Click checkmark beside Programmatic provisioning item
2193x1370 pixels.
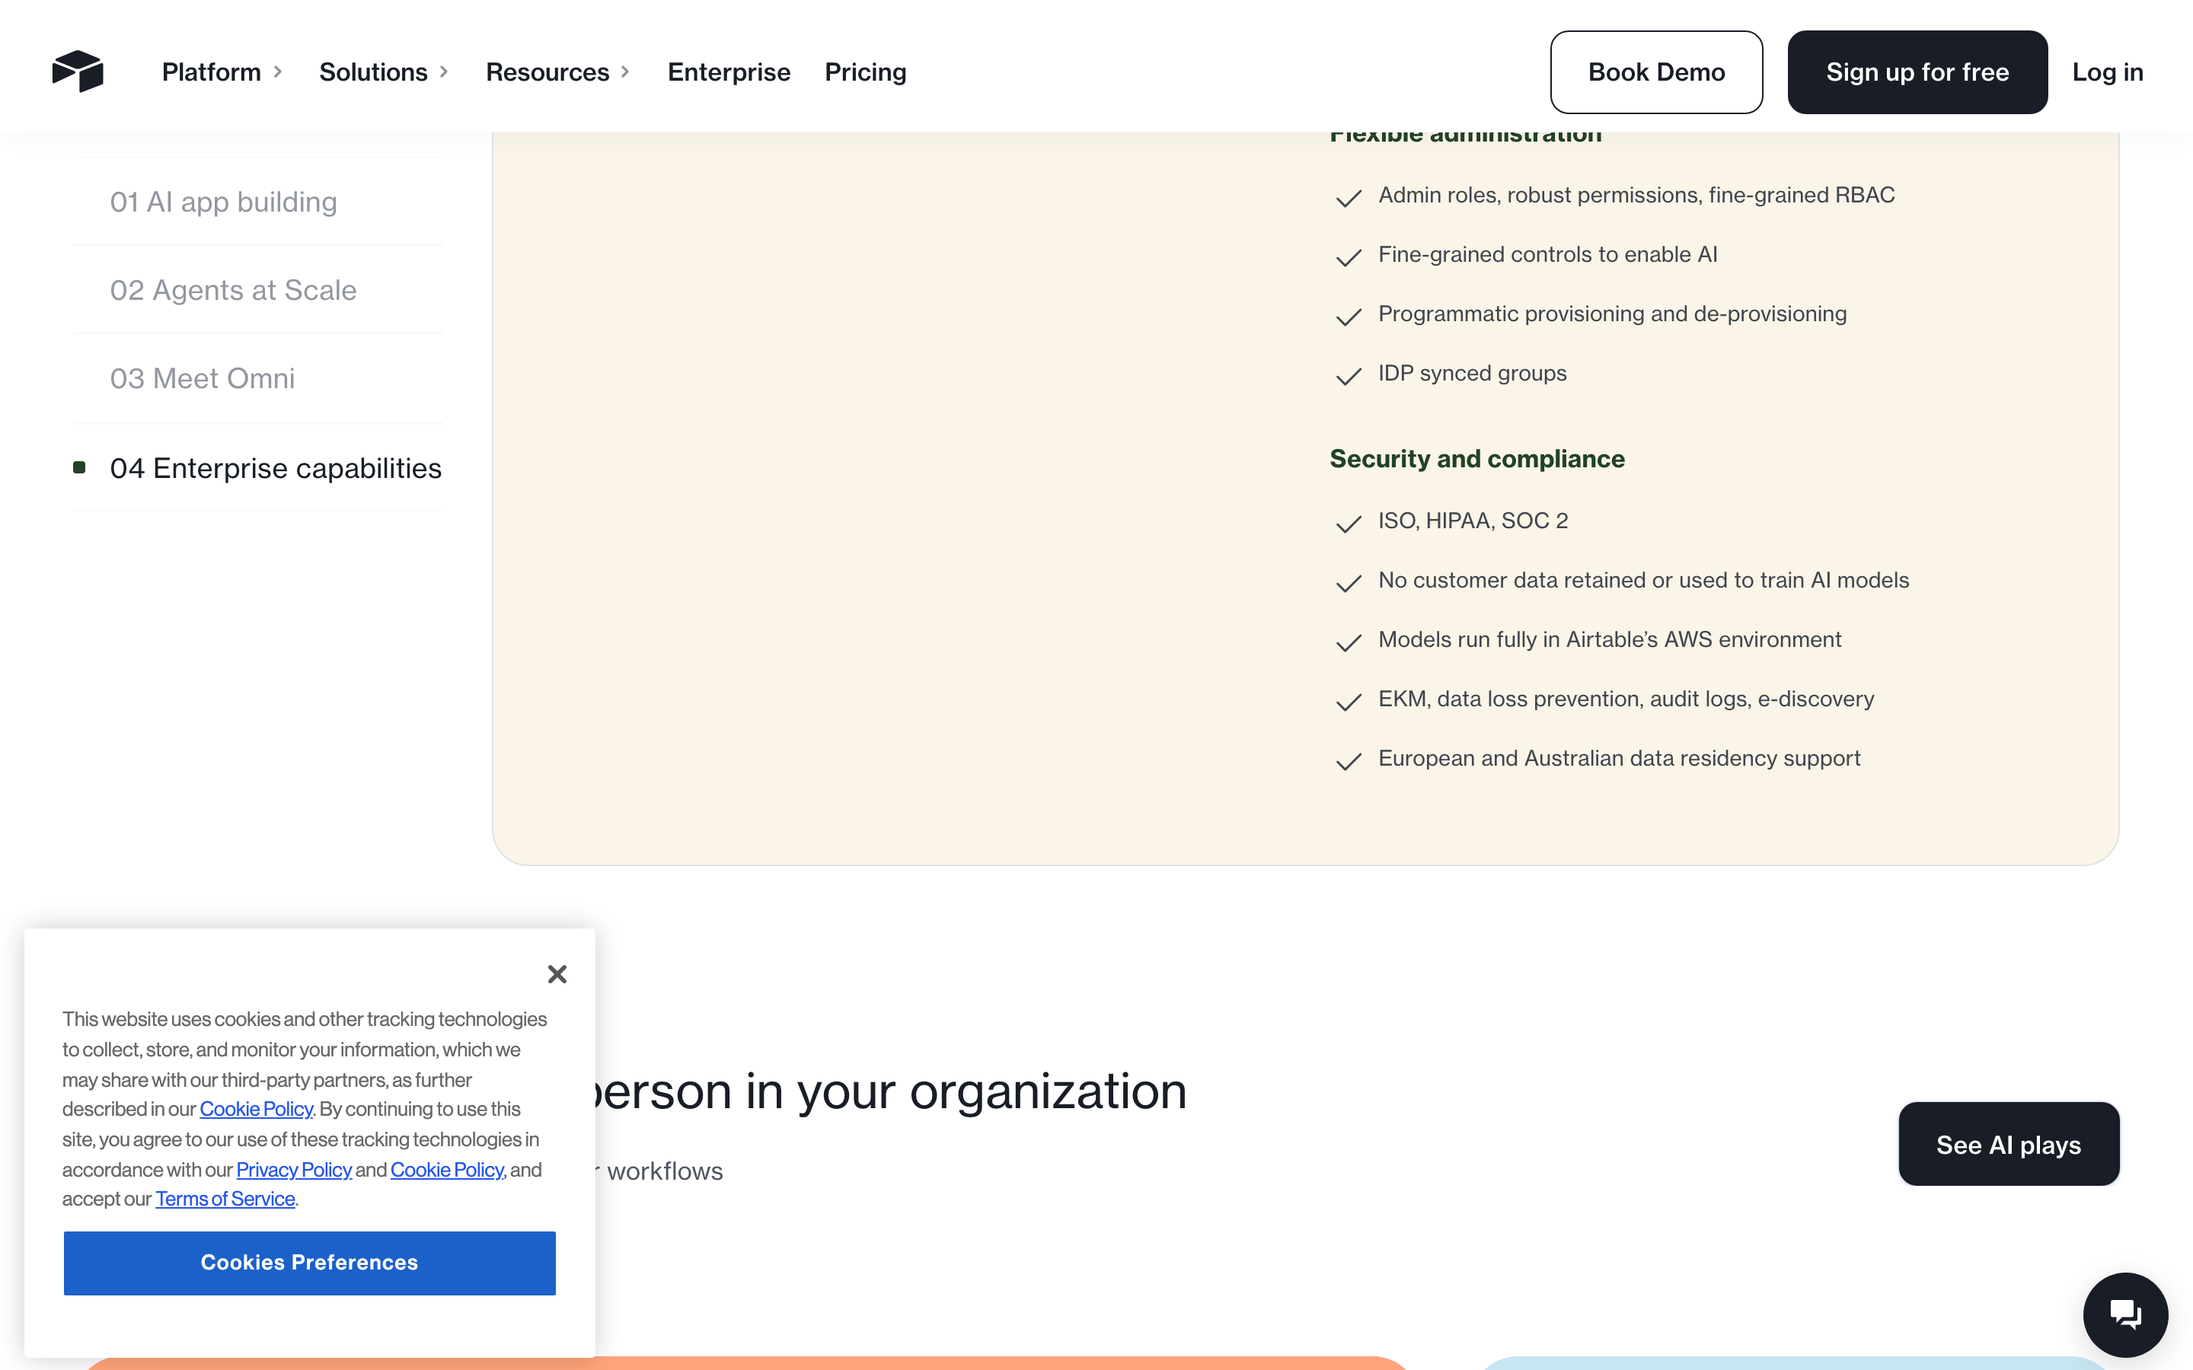(1348, 317)
